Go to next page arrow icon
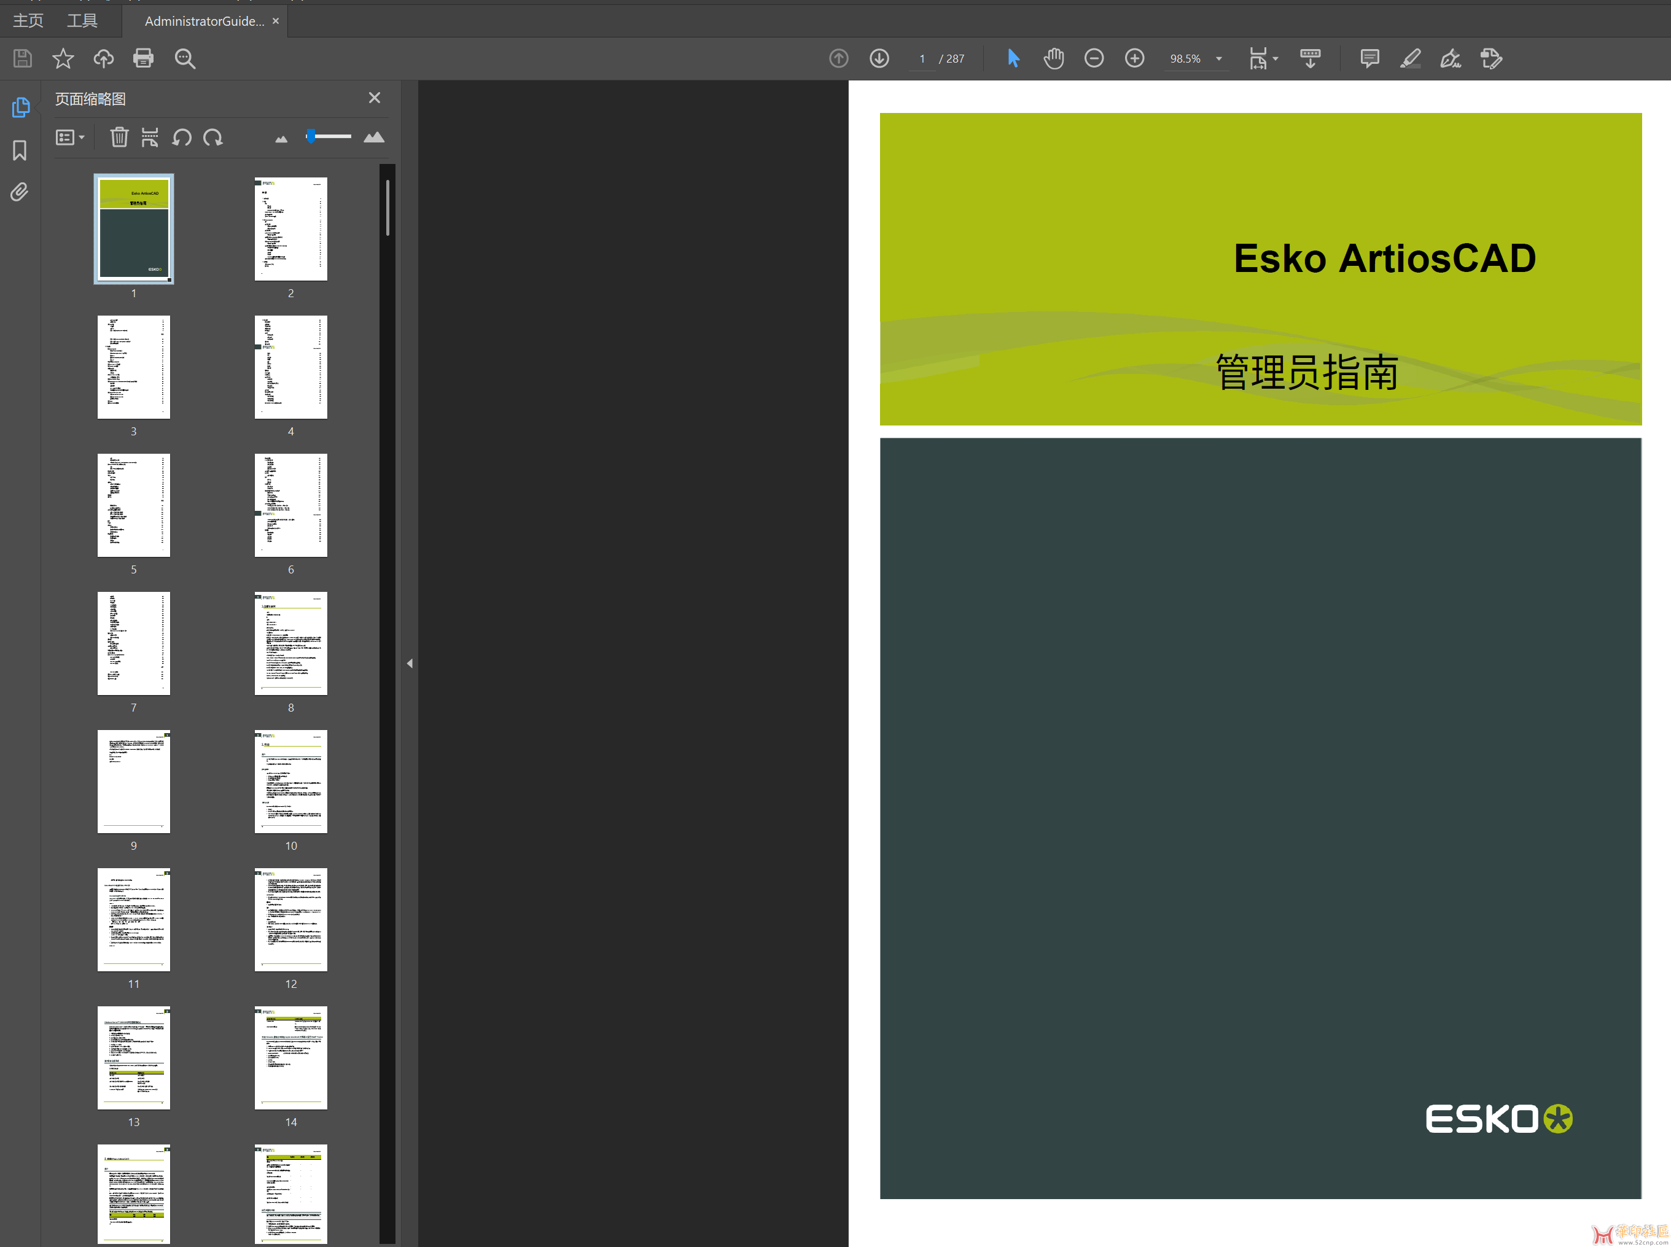Viewport: 1671px width, 1247px height. click(879, 58)
